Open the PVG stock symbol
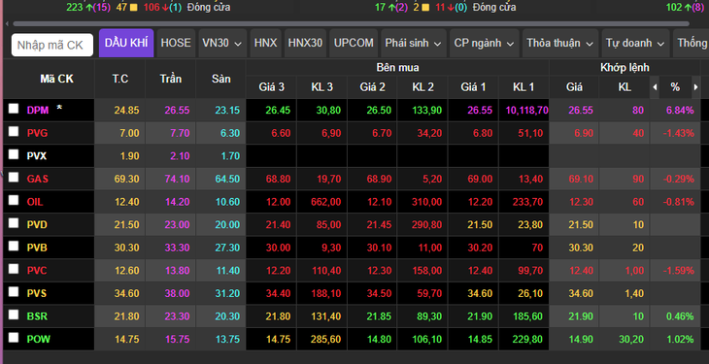This screenshot has height=364, width=709. coord(37,133)
